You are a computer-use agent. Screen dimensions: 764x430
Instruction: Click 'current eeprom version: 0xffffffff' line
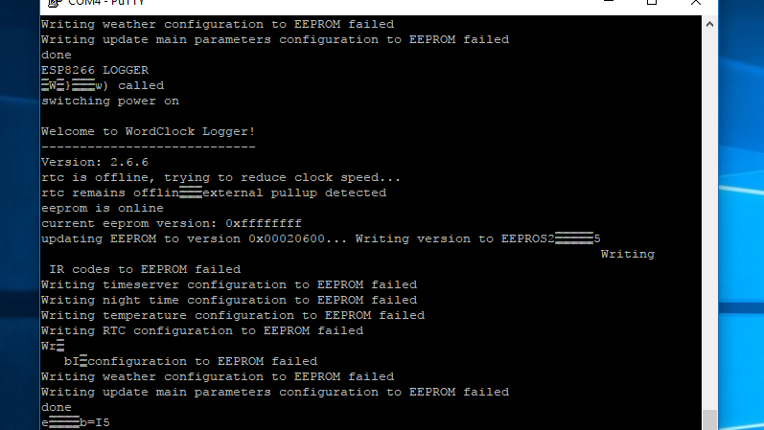[x=172, y=223]
